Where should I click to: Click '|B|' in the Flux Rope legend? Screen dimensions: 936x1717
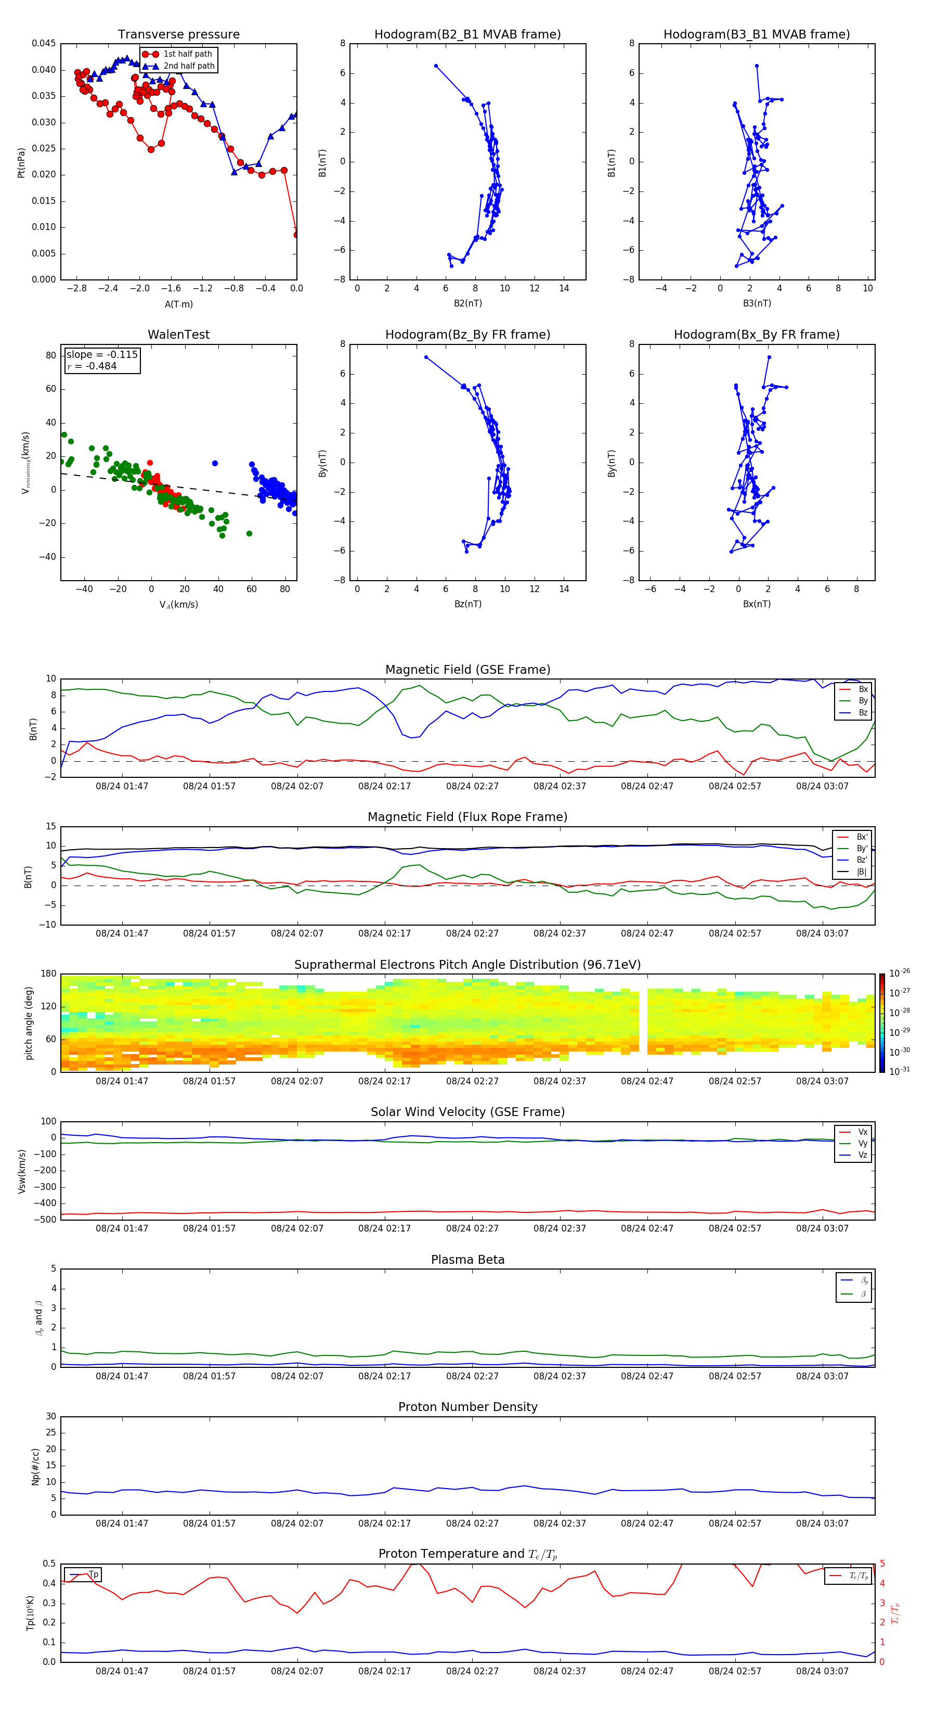point(862,872)
